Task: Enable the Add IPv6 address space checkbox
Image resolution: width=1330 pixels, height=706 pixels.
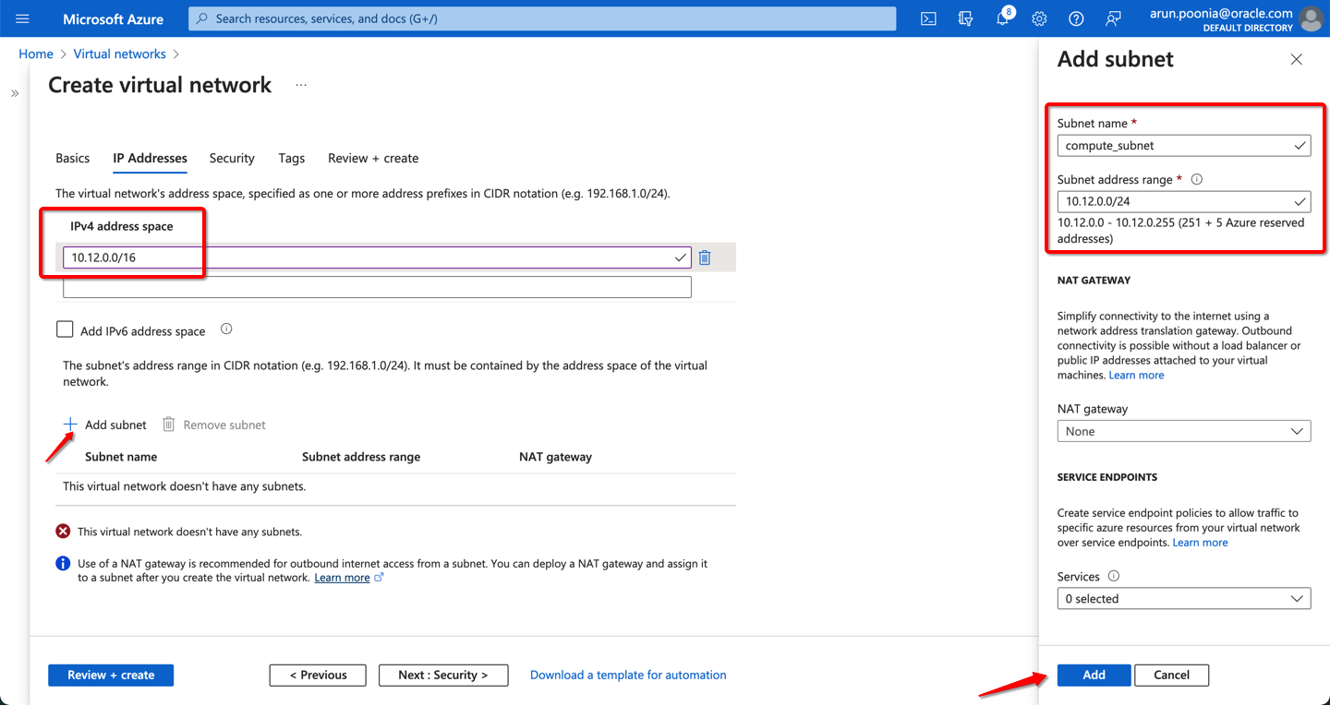Action: (65, 330)
